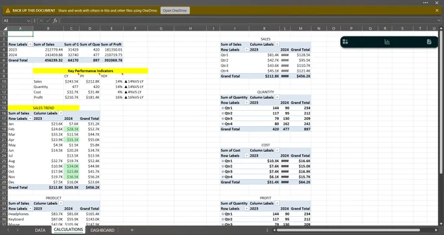Click inside the Name Box showing A1
The width and height of the screenshot is (444, 235).
pos(14,21)
